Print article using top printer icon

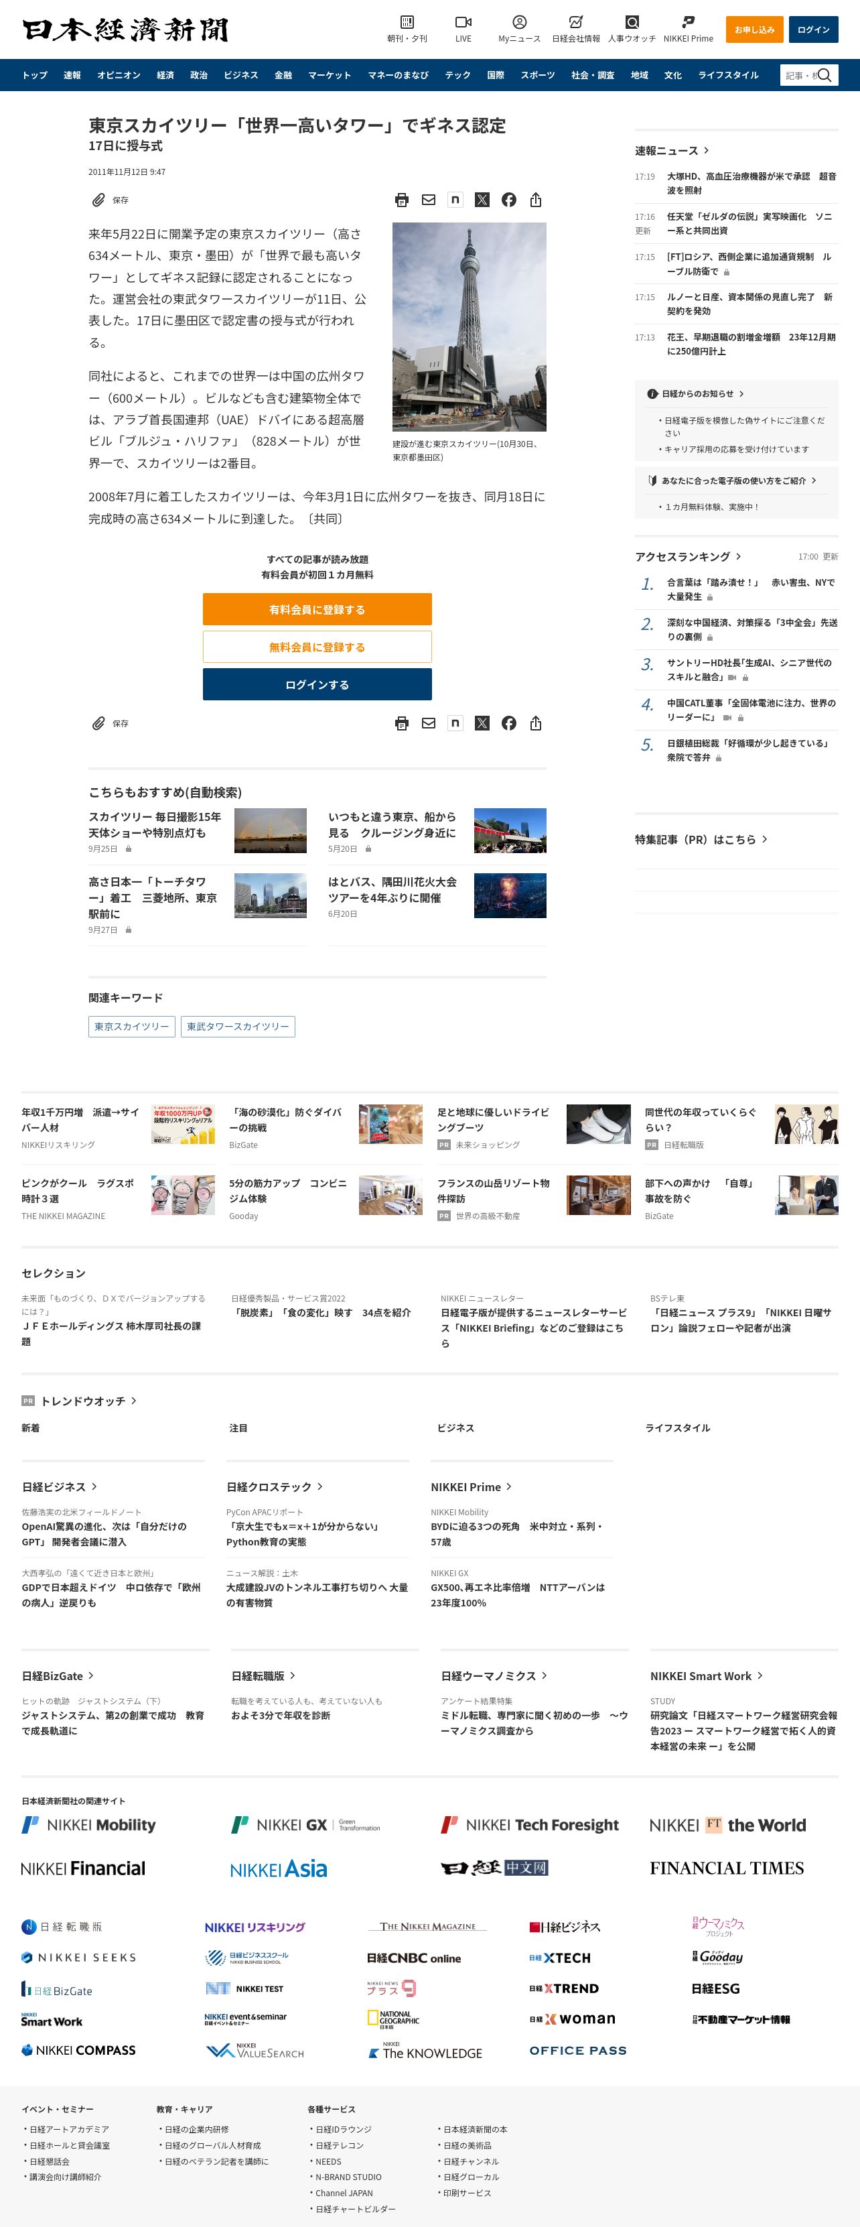402,200
